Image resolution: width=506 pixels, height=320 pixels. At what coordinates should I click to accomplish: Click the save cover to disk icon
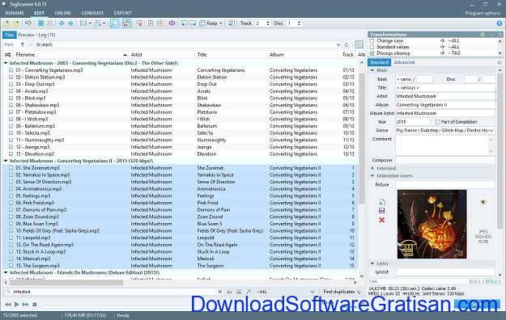382,210
